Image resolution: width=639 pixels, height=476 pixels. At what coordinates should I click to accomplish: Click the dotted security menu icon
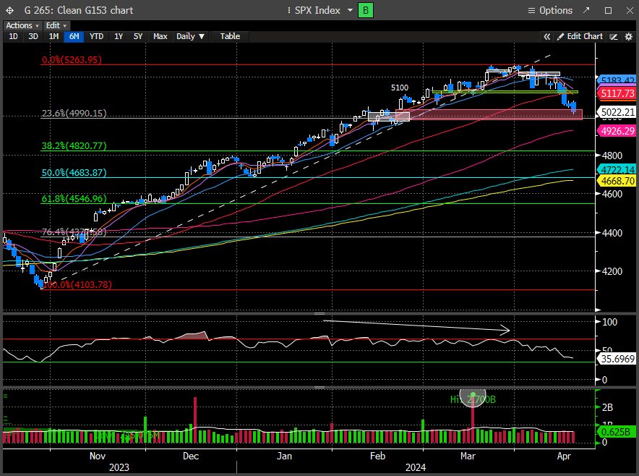(289, 11)
